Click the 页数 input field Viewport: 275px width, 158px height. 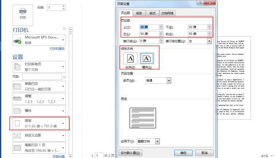[x=42, y=77]
